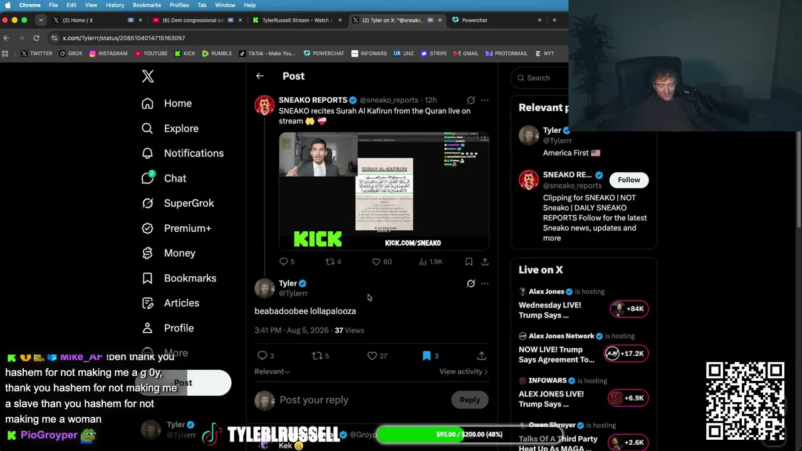Open the GMAIL bookmark
The width and height of the screenshot is (802, 451).
point(466,54)
